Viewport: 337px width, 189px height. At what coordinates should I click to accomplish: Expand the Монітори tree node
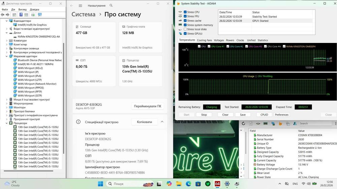[6, 107]
